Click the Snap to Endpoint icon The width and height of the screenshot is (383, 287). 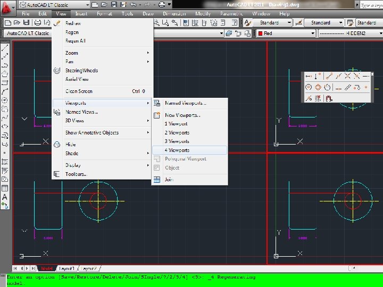329,76
